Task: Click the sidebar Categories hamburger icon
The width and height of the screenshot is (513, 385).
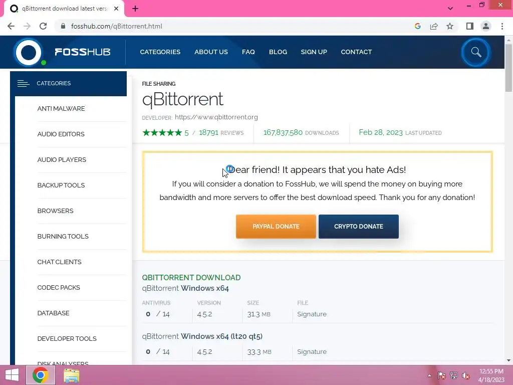Action: [23, 84]
